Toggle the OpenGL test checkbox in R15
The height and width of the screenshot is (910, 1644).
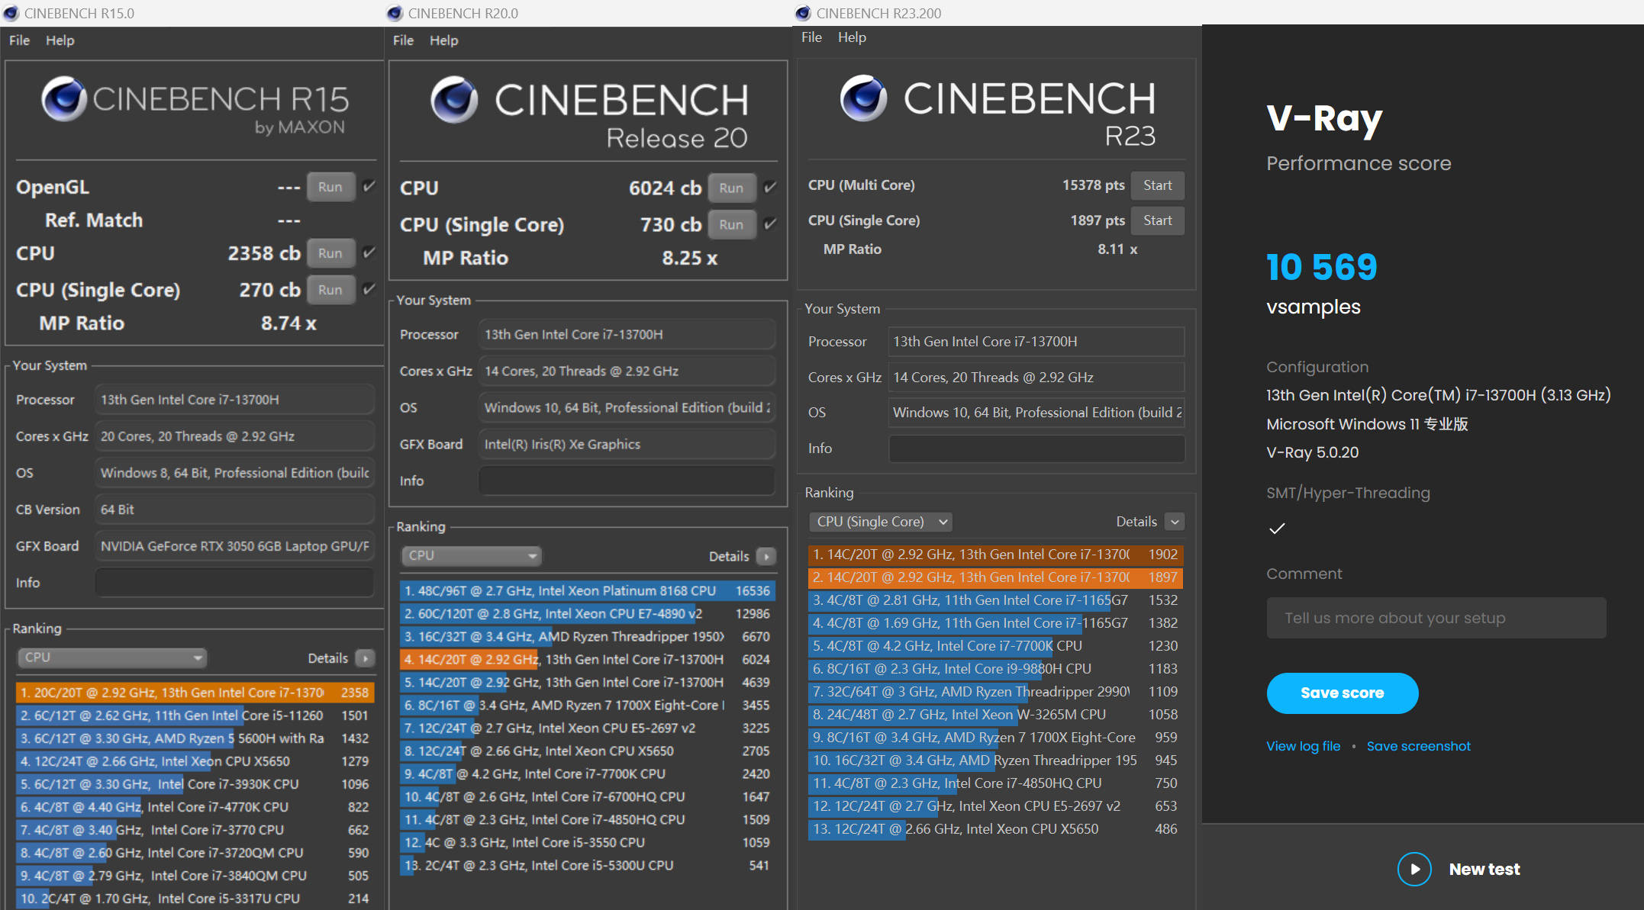click(x=369, y=186)
